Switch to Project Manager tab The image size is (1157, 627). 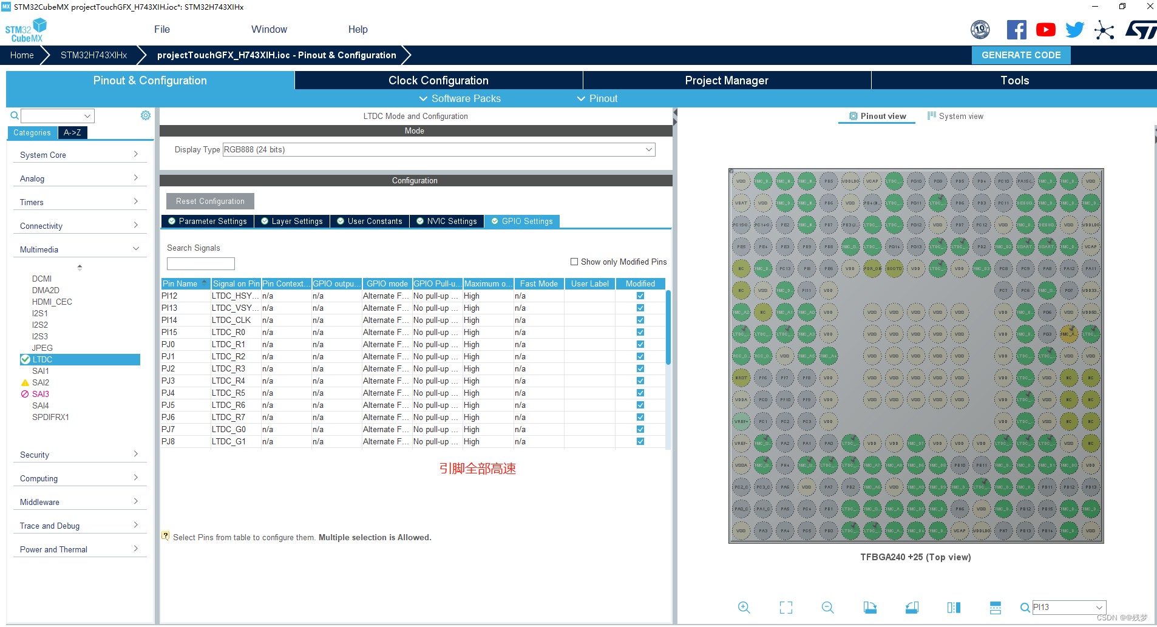pos(727,81)
